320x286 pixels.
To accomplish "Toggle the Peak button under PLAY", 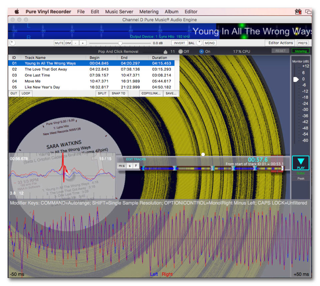I will [x=301, y=179].
